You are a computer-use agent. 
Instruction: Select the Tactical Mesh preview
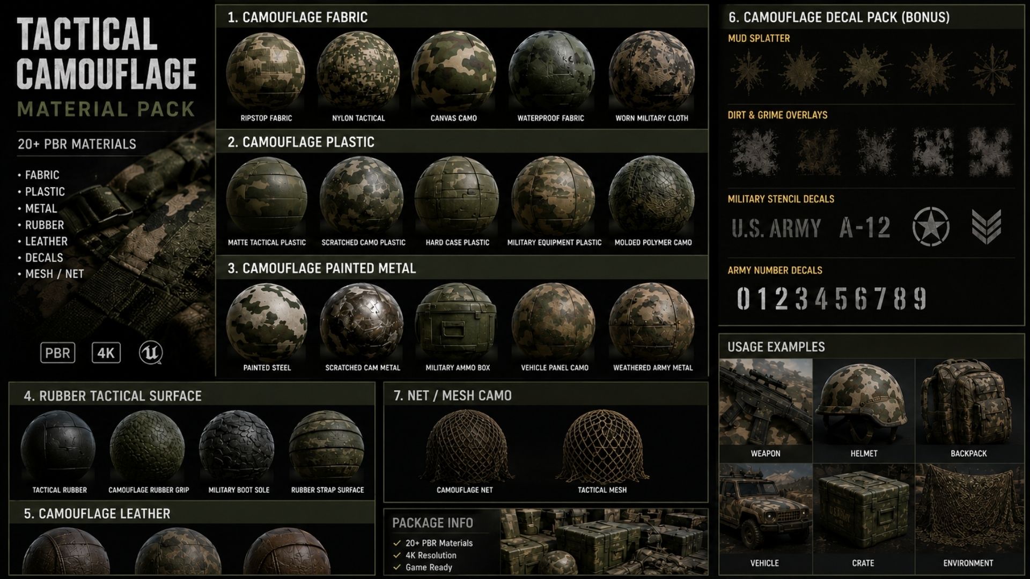click(x=602, y=446)
